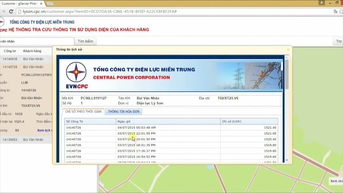Click reading row 03/07/2015 16:54:52 PM
Viewport: 343px width, 193px height.
click(171, 157)
